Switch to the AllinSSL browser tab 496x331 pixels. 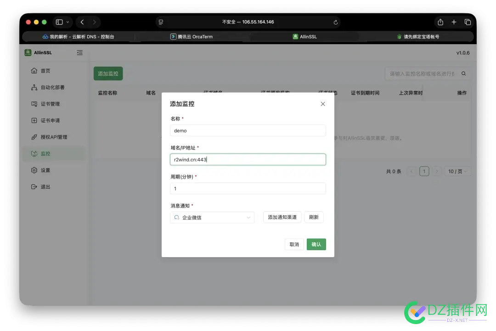pos(305,37)
